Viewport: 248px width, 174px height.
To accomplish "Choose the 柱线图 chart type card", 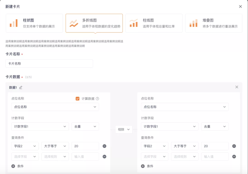I will (154, 23).
